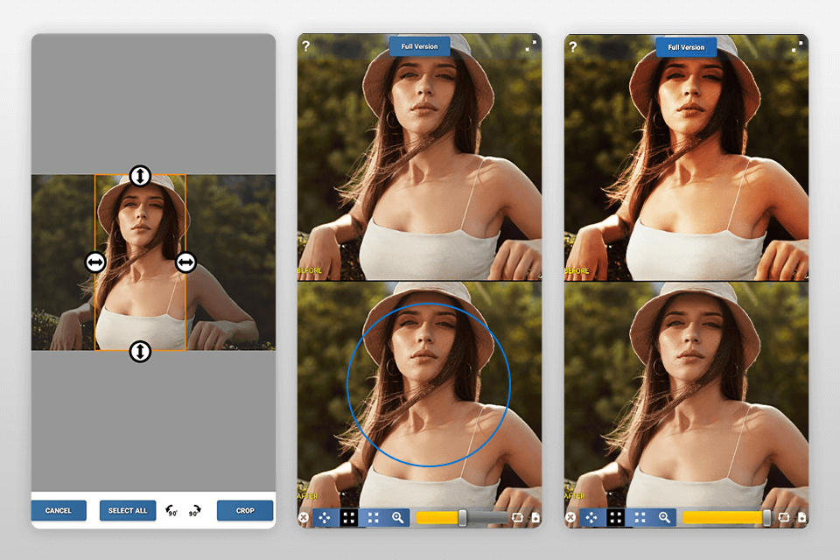Close the right panel with X icon

570,518
